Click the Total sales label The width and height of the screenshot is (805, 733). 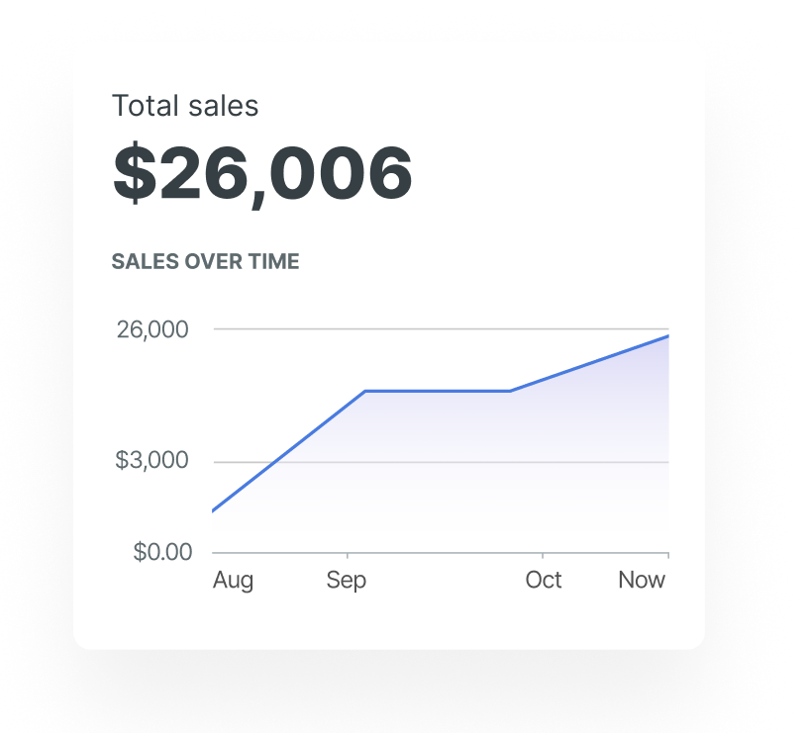(x=185, y=106)
